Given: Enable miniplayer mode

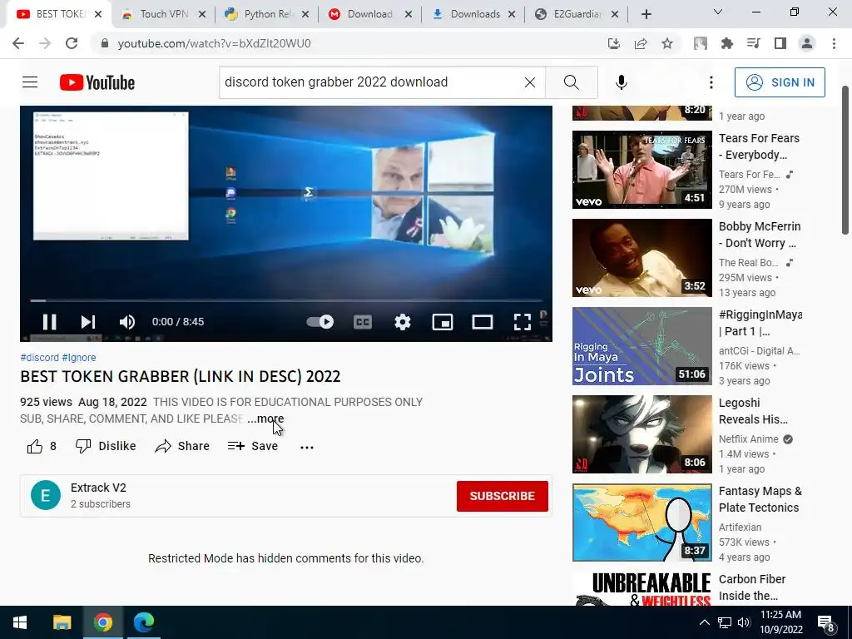Looking at the screenshot, I should coord(443,322).
